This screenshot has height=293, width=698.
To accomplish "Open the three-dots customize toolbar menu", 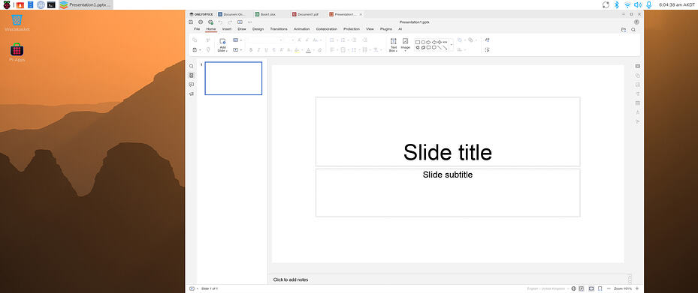I will point(249,22).
